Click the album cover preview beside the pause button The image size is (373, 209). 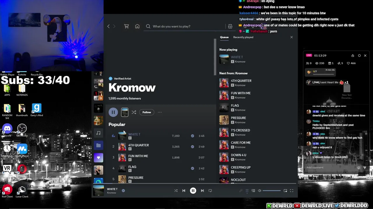[124, 112]
